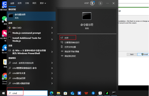Open the folder desktop shortcut
149x96 pixels.
pos(5,63)
